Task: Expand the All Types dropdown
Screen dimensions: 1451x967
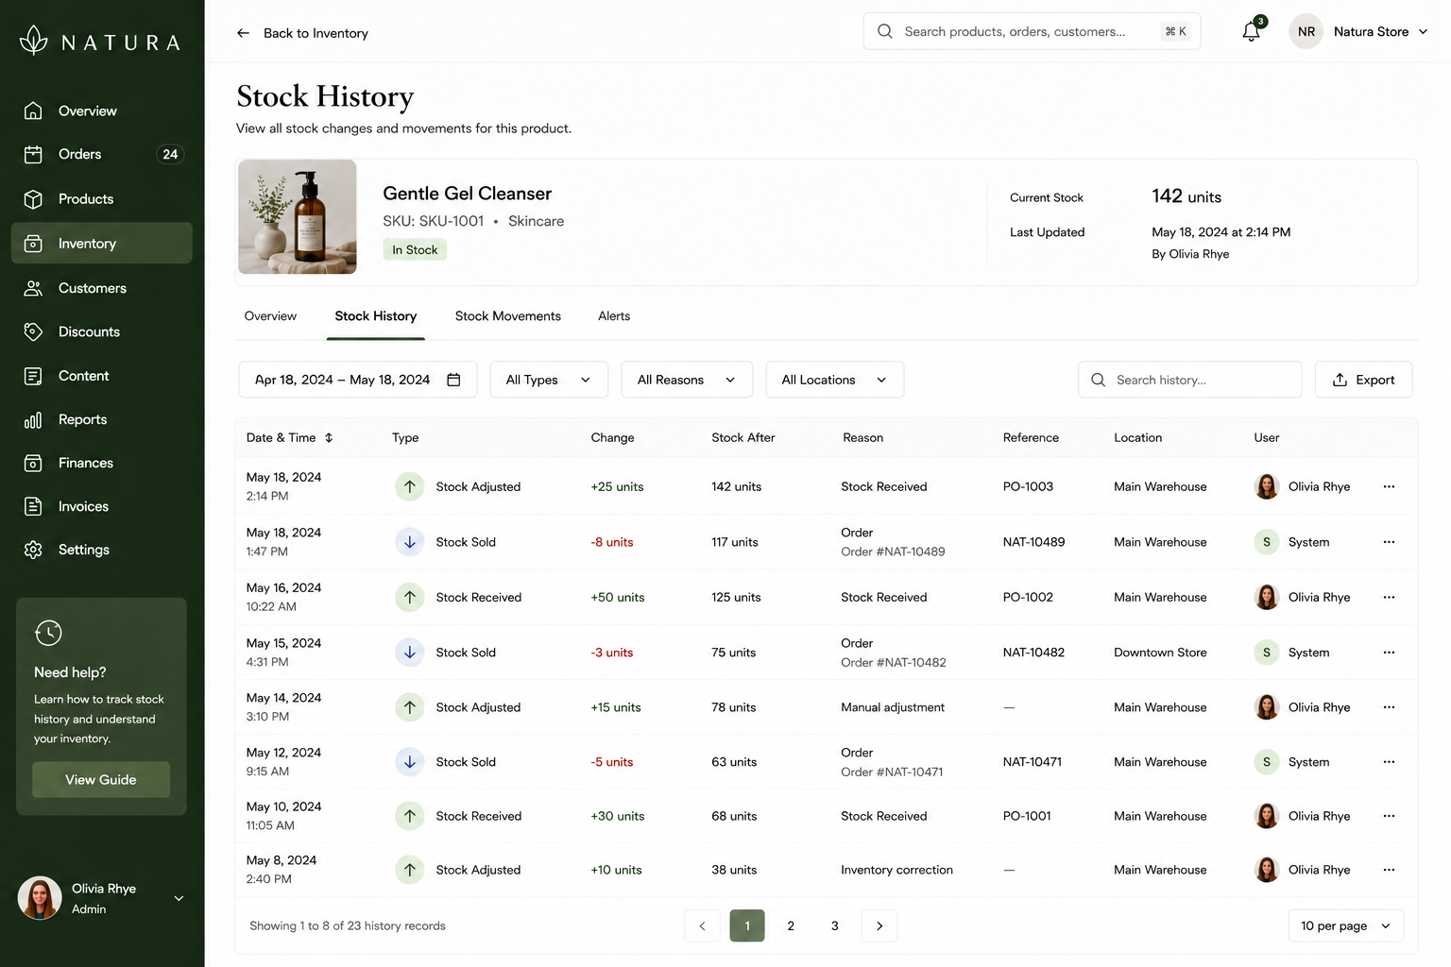Action: (549, 380)
